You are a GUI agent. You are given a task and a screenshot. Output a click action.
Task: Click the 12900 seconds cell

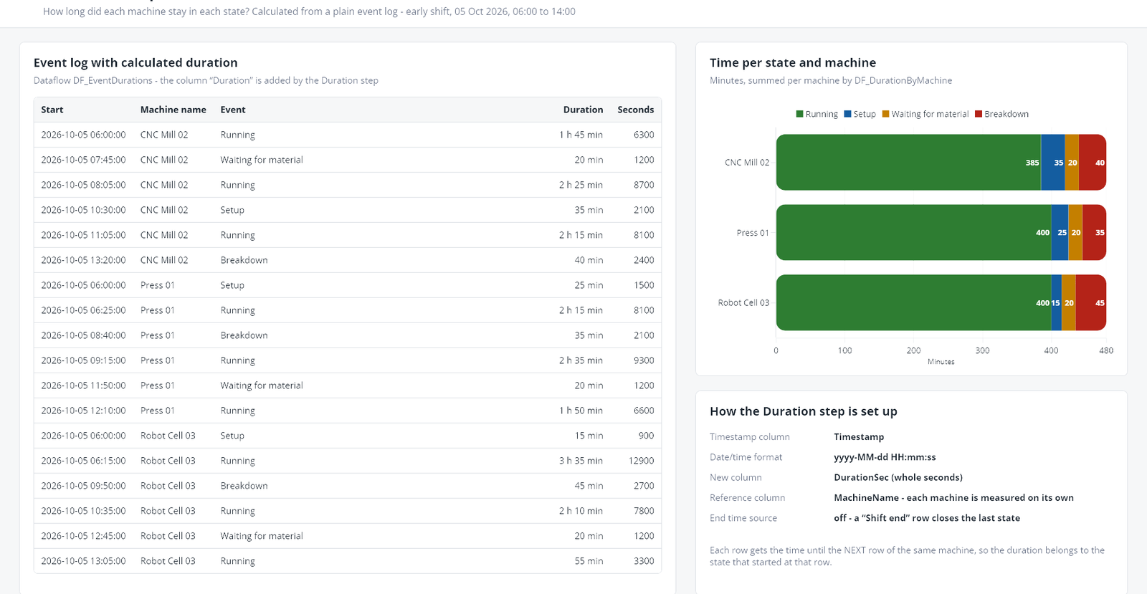641,461
